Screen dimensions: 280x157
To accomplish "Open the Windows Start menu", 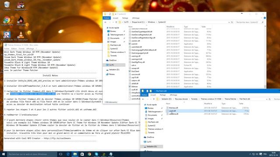I will point(3,154).
